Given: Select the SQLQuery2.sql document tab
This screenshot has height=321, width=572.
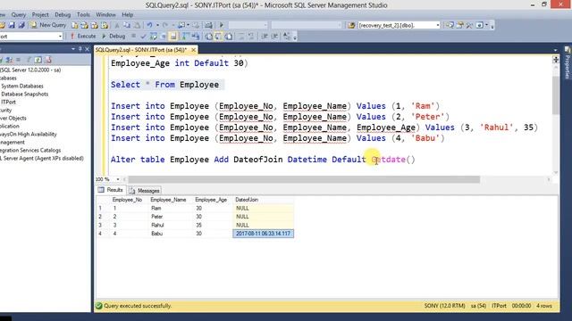Looking at the screenshot, I should pyautogui.click(x=141, y=50).
